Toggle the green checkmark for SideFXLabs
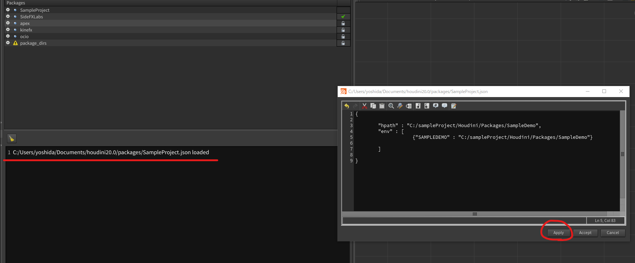635x263 pixels. pos(343,16)
